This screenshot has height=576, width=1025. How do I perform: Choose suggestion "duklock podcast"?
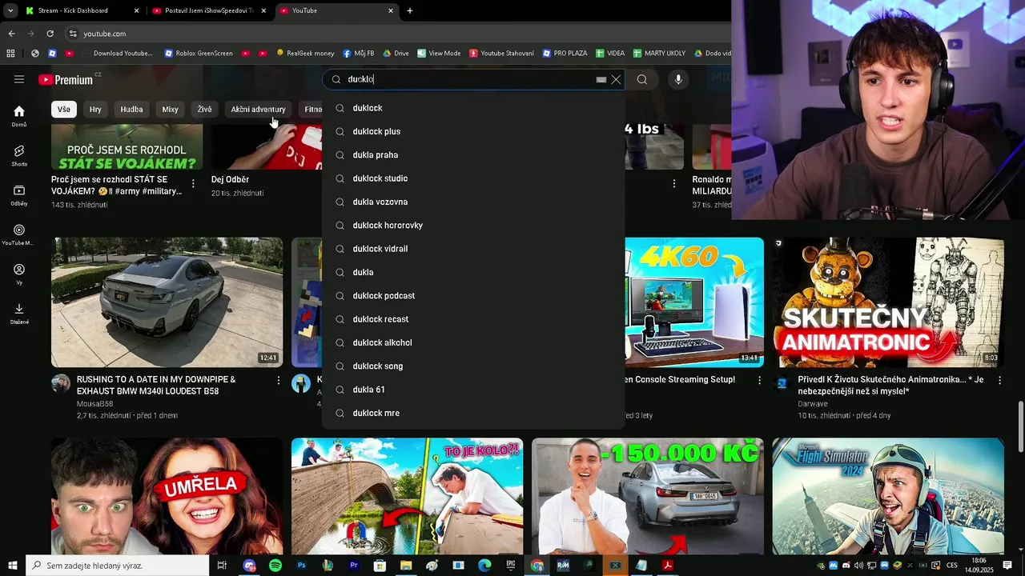pos(473,296)
